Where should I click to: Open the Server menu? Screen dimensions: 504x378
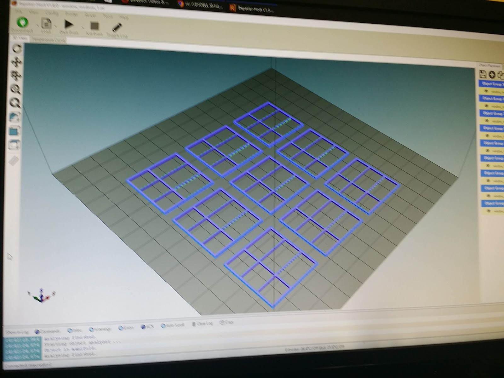(x=90, y=15)
